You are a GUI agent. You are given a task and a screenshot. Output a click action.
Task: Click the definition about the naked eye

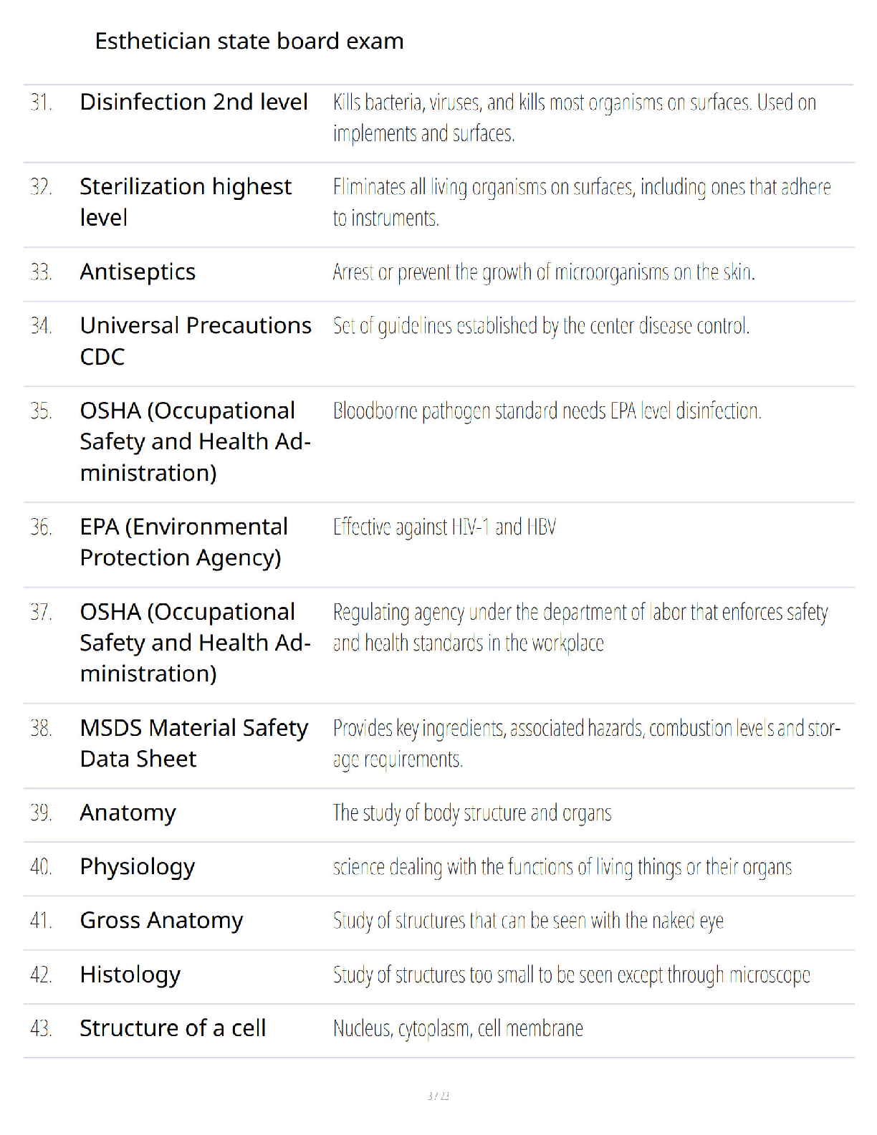528,921
